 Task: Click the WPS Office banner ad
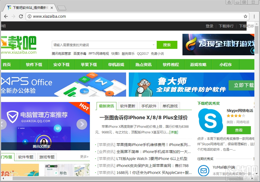tap(64, 85)
